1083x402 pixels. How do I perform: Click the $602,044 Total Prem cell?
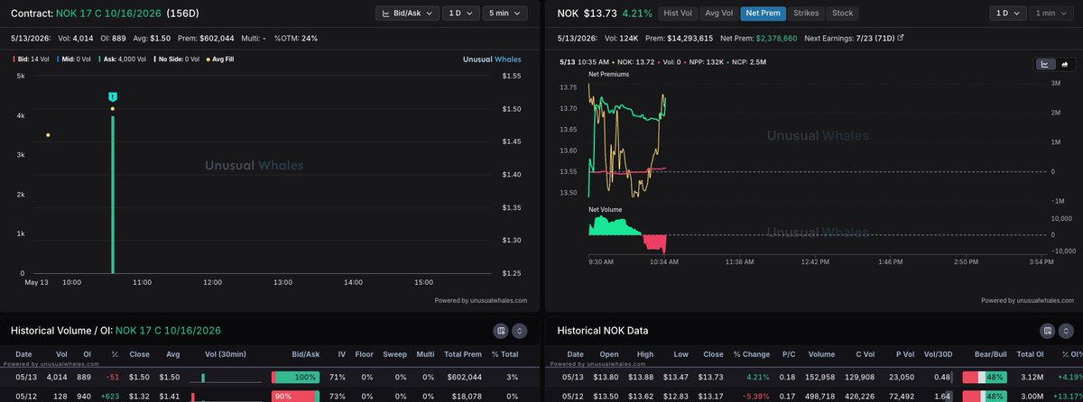coord(466,377)
